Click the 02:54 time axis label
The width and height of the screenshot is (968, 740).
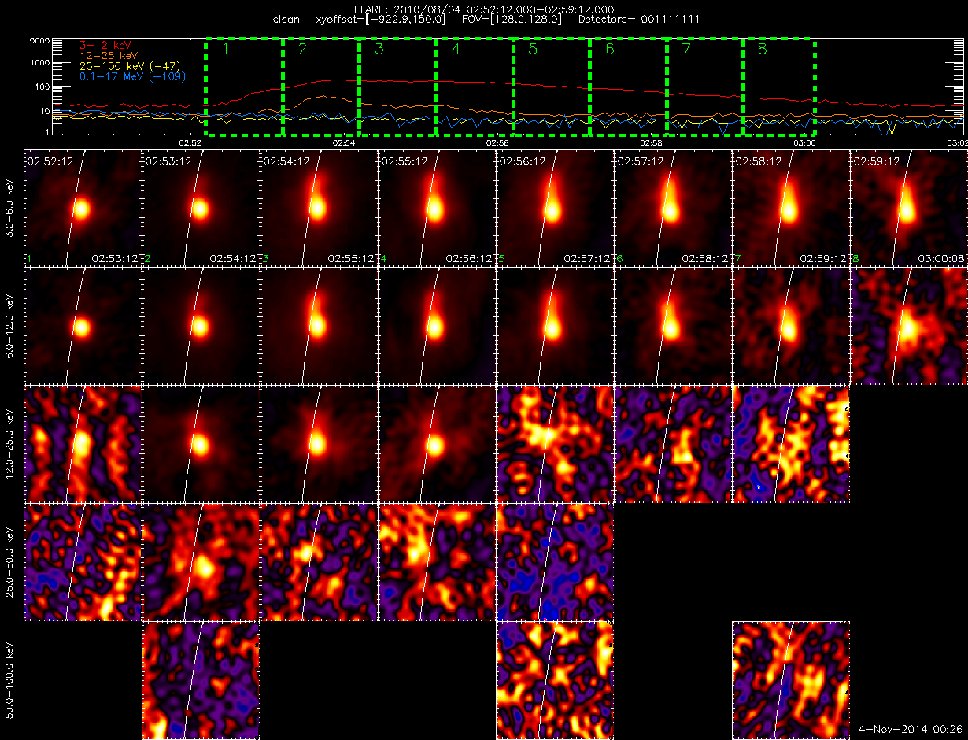344,143
